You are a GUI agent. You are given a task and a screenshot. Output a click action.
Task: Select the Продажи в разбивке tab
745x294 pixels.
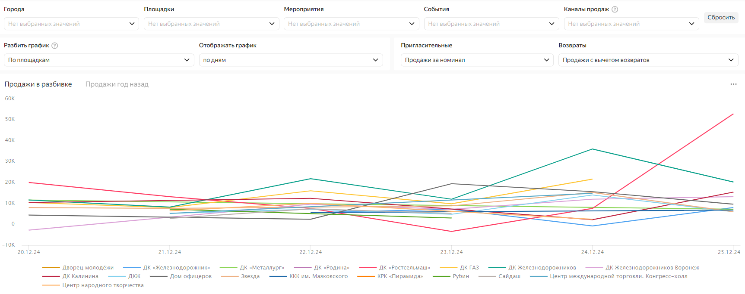tap(38, 84)
